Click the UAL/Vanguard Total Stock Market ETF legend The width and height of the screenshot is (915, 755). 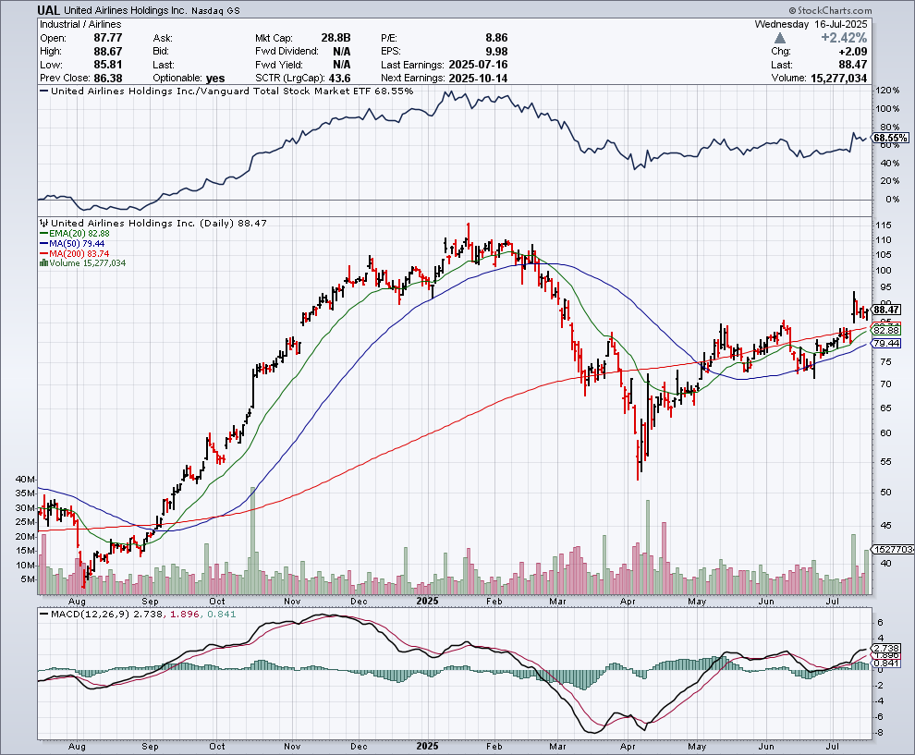tap(226, 91)
